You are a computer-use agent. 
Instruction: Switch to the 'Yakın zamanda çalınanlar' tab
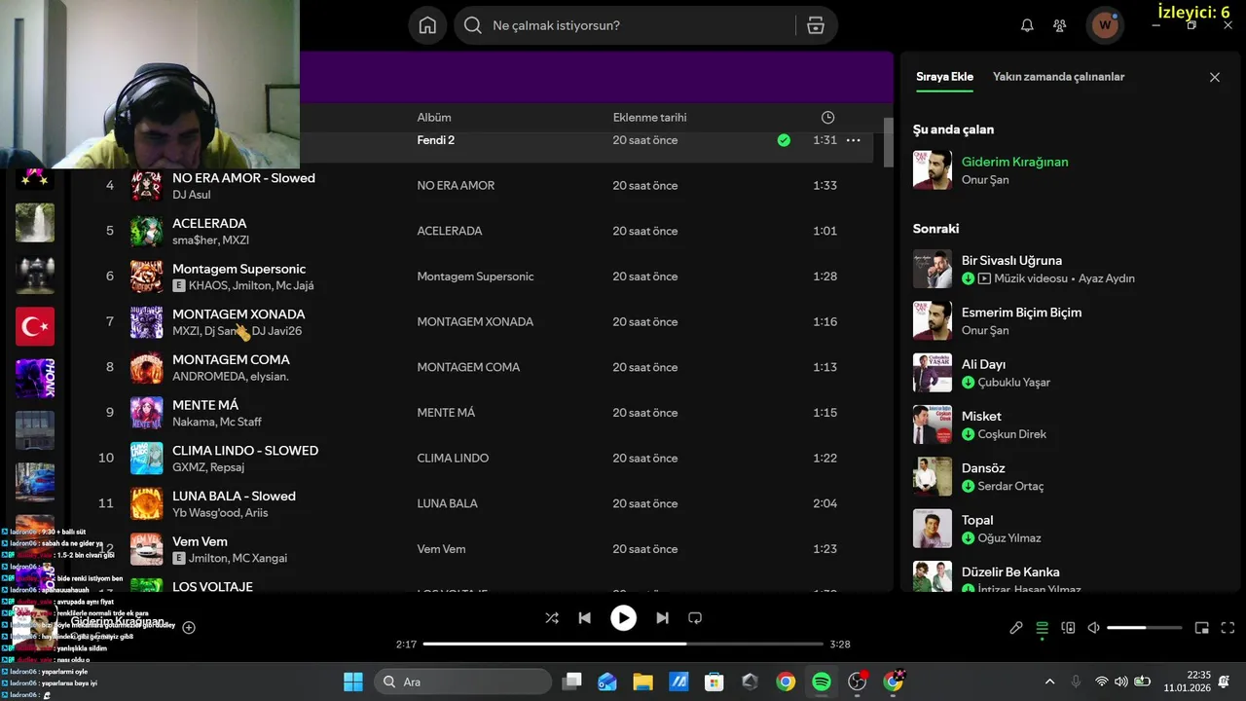pyautogui.click(x=1058, y=77)
